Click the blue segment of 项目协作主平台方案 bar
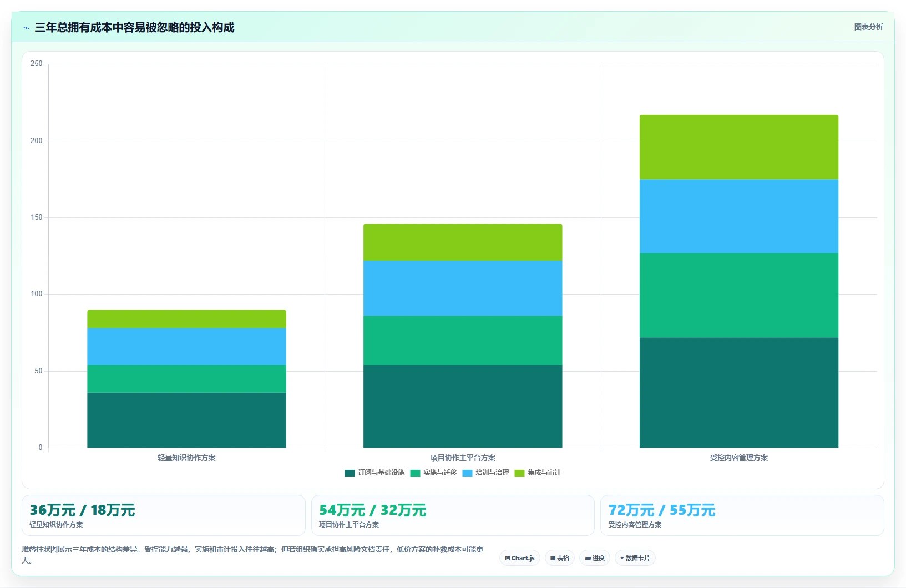This screenshot has width=906, height=588. tap(463, 288)
